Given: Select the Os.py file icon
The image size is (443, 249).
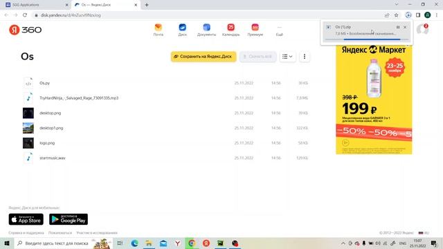Looking at the screenshot, I should point(28,83).
